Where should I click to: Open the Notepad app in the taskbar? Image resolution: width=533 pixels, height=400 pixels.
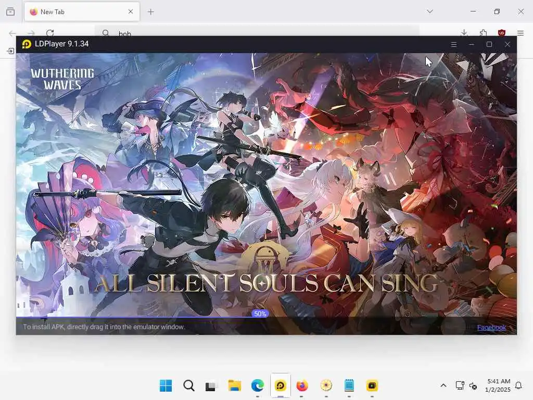(349, 386)
